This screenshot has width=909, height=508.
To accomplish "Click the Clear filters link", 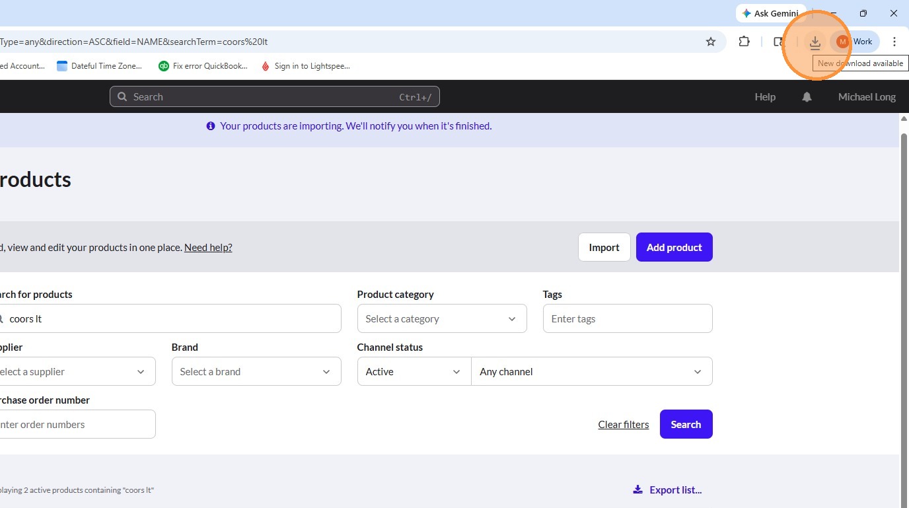I will point(624,425).
